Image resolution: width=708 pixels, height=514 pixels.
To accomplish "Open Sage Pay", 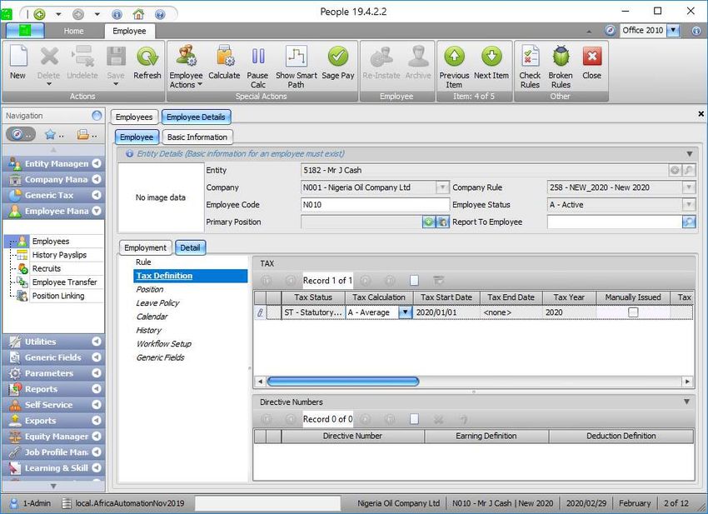I will tap(337, 63).
